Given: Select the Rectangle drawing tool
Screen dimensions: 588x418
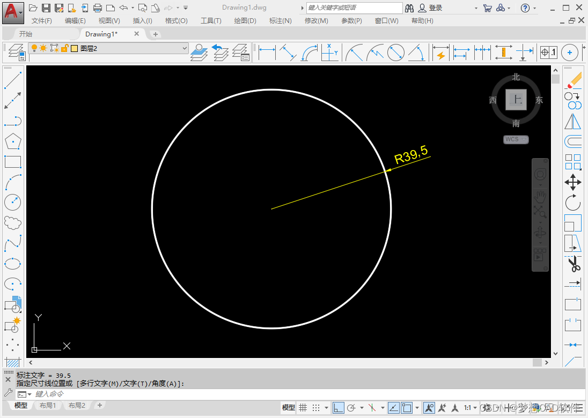Looking at the screenshot, I should coord(13,162).
